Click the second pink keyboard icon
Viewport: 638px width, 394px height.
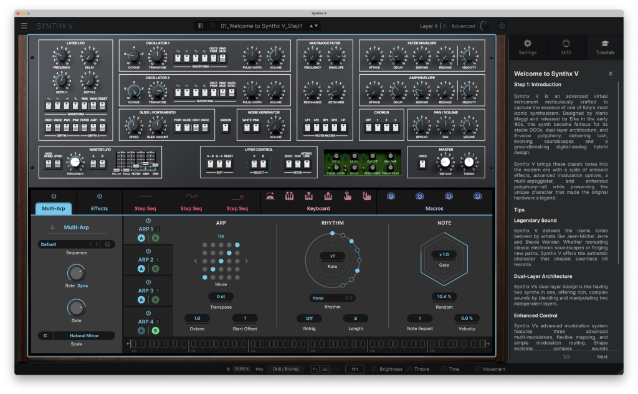pyautogui.click(x=289, y=196)
